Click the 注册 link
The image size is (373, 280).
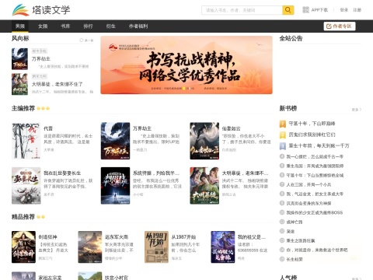(x=357, y=10)
